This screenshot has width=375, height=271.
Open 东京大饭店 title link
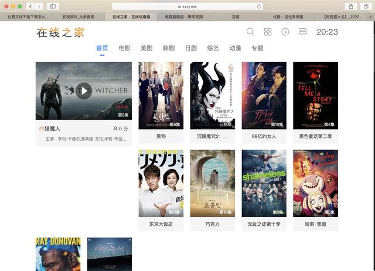click(161, 224)
